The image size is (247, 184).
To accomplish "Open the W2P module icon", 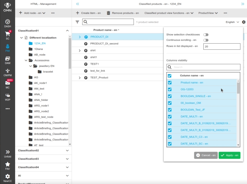I will [x=8, y=95].
